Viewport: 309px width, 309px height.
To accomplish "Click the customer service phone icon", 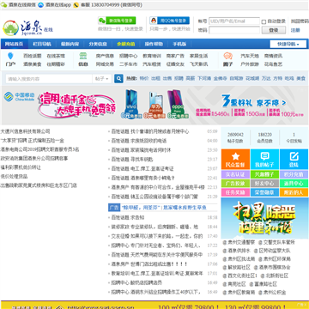I will [76, 5].
